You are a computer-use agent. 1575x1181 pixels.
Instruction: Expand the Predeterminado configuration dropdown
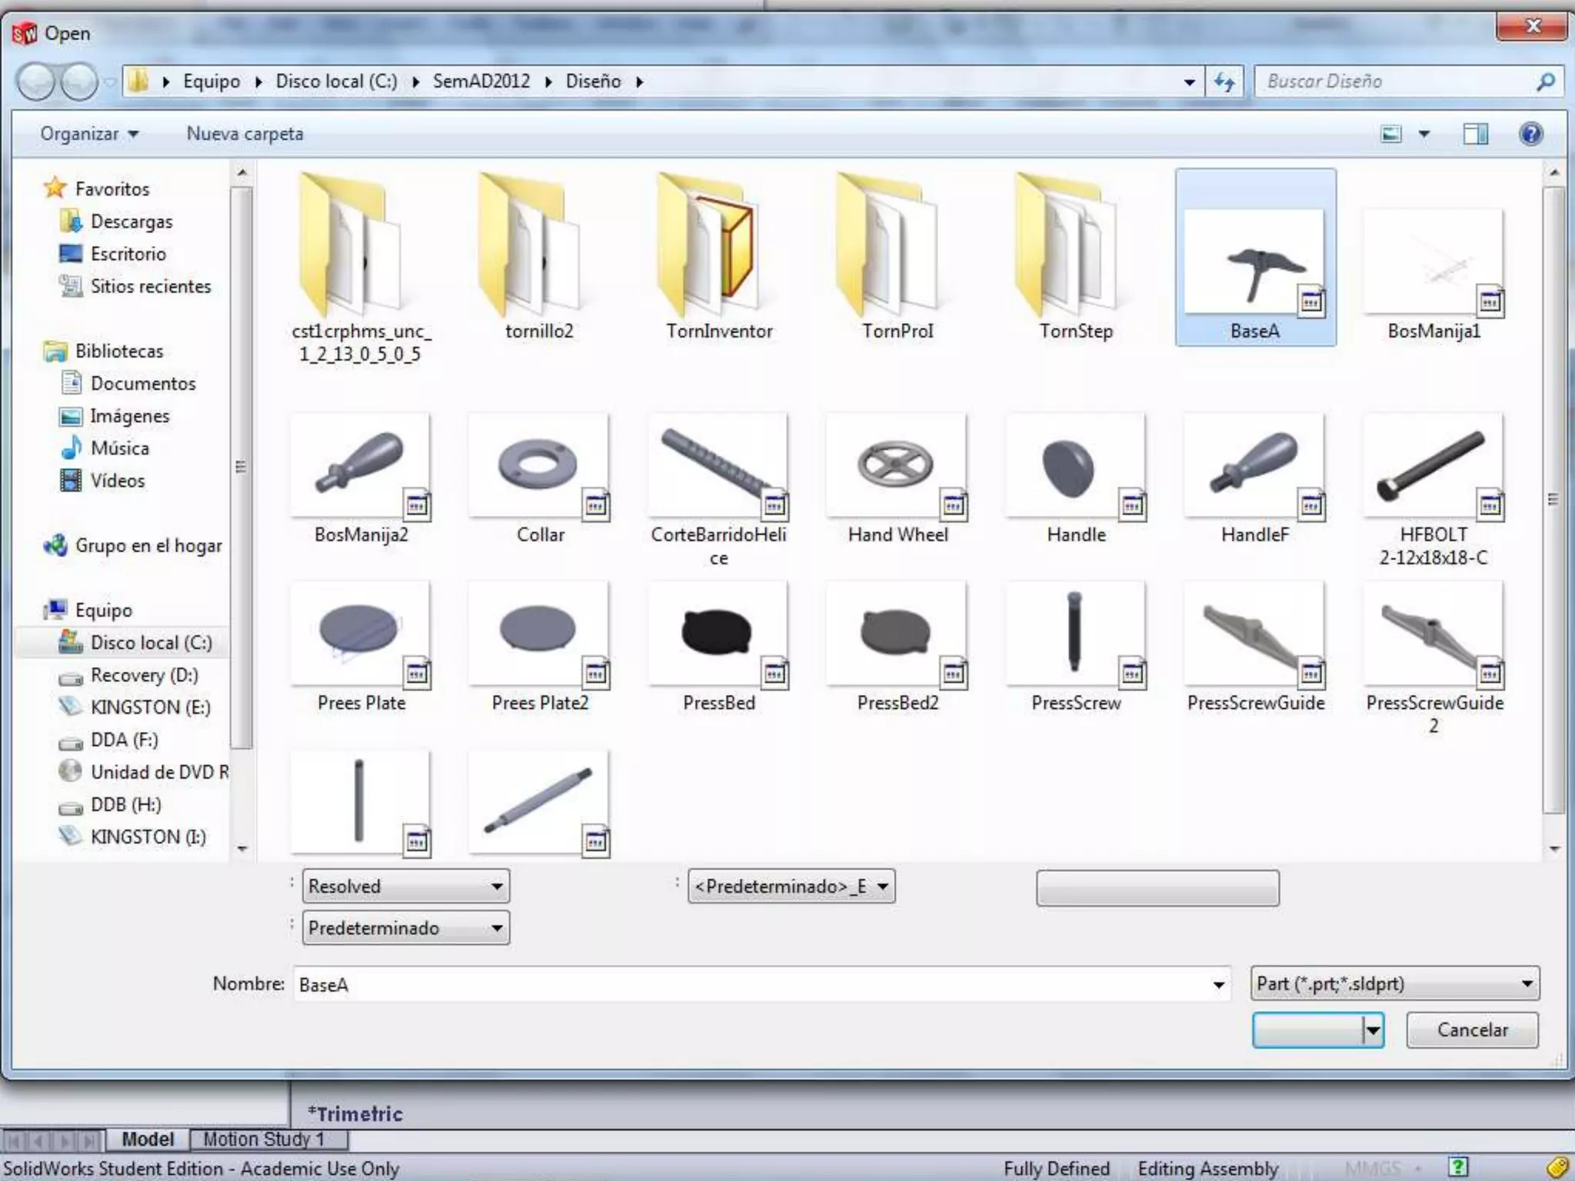405,928
